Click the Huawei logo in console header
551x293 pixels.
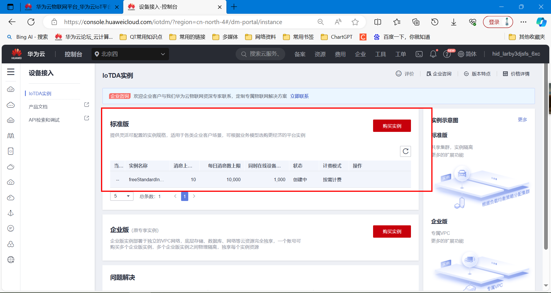coord(17,54)
